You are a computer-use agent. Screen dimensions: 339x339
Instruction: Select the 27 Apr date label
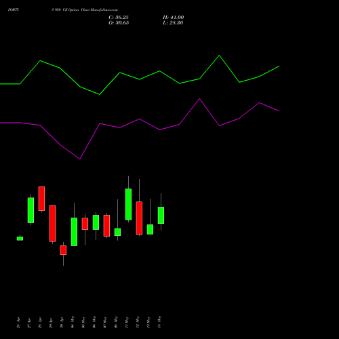pos(29,323)
